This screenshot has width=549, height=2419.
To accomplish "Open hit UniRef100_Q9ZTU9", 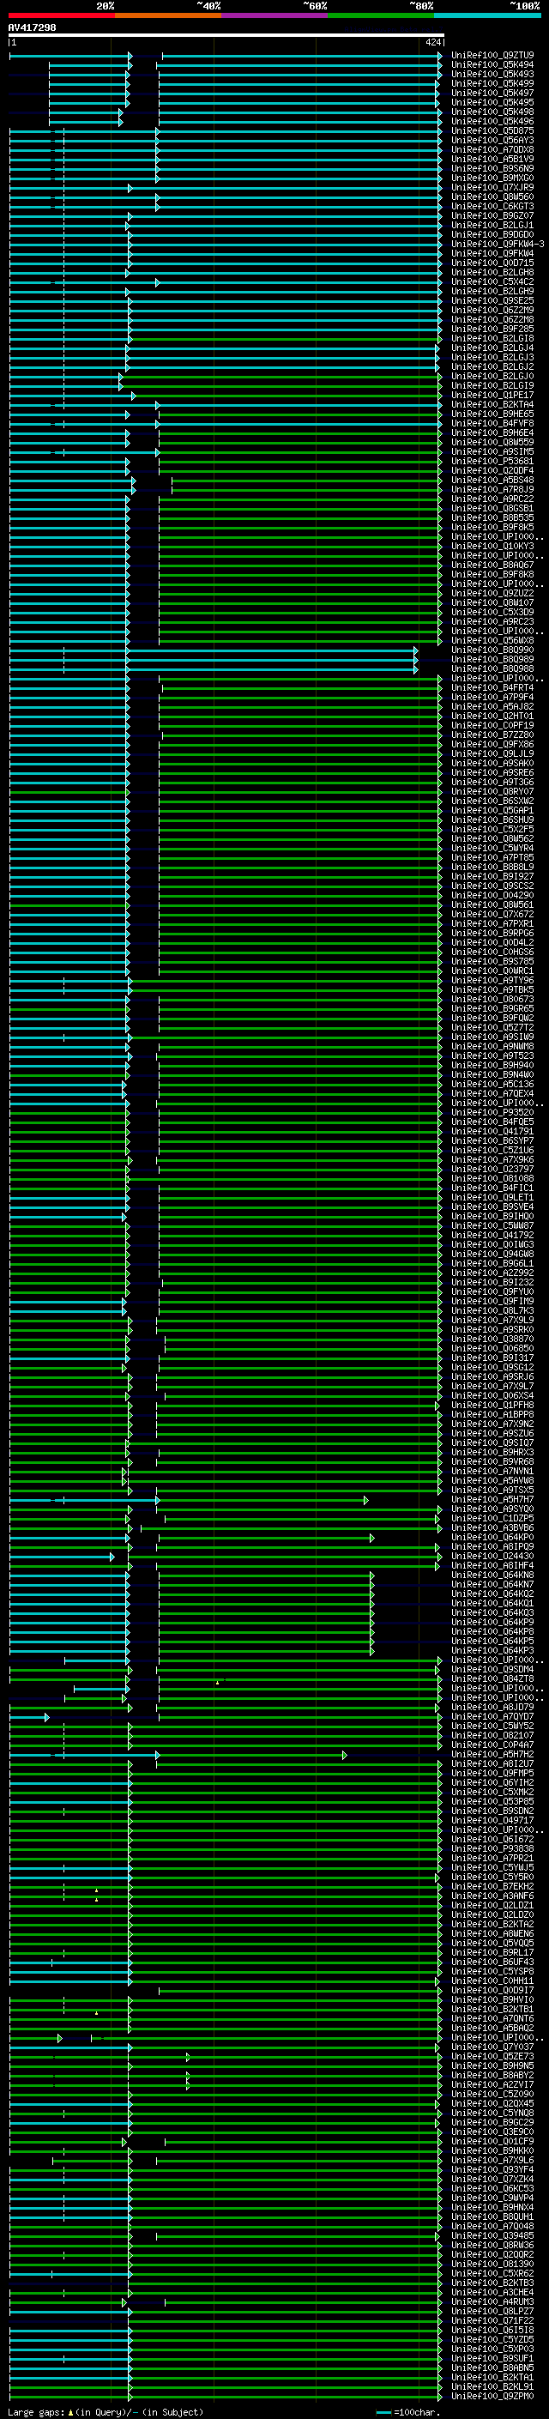I will click(492, 56).
